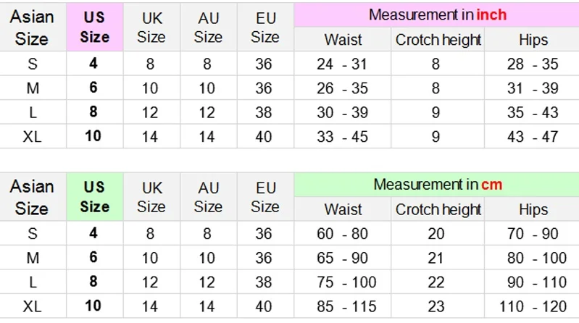579x323 pixels.
Task: Click the green US Size header cell
Action: tap(94, 197)
